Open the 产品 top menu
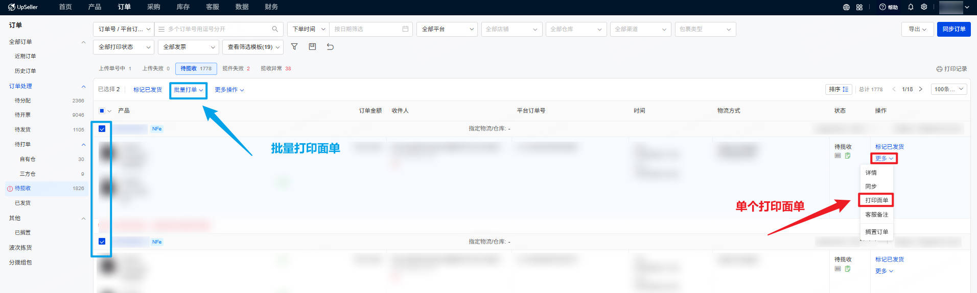This screenshot has height=293, width=977. click(x=95, y=7)
